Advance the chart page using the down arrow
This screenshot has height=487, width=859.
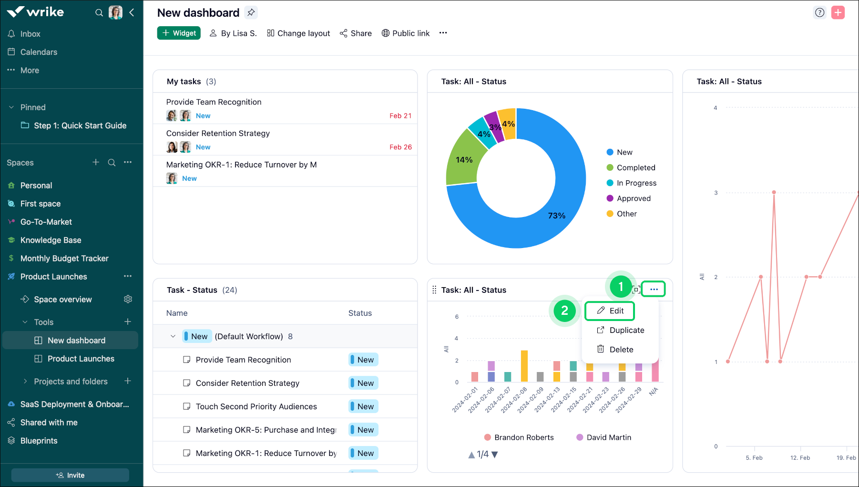[494, 455]
